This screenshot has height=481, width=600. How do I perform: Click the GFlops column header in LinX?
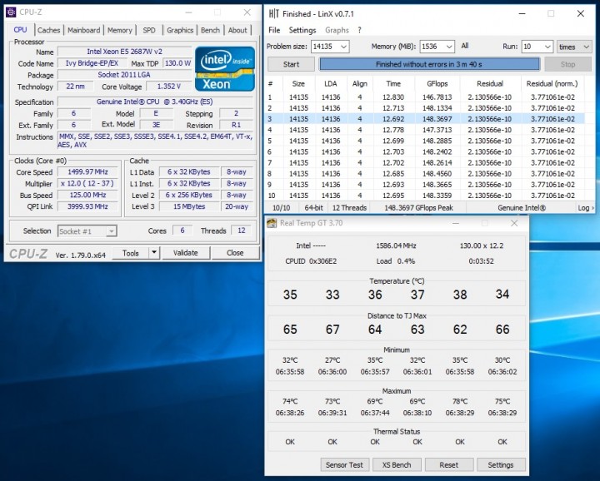point(437,84)
